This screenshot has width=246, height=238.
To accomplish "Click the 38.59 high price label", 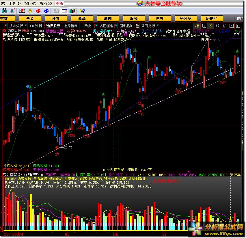I will pyautogui.click(x=217, y=40).
